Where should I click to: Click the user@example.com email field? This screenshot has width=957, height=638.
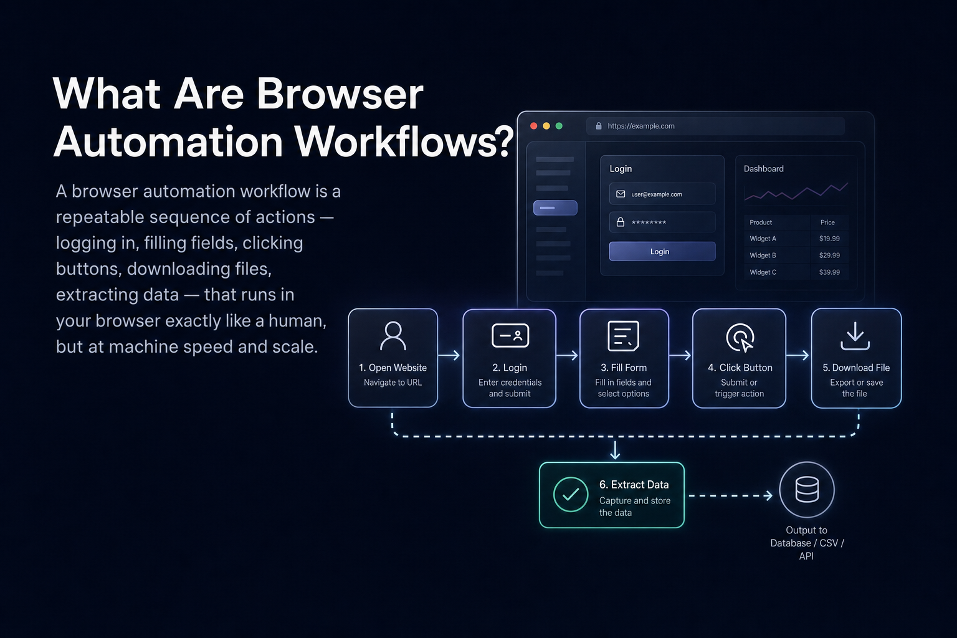662,194
